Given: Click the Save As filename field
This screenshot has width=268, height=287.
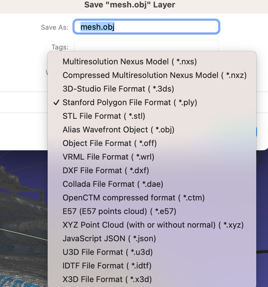Looking at the screenshot, I should coord(146,27).
